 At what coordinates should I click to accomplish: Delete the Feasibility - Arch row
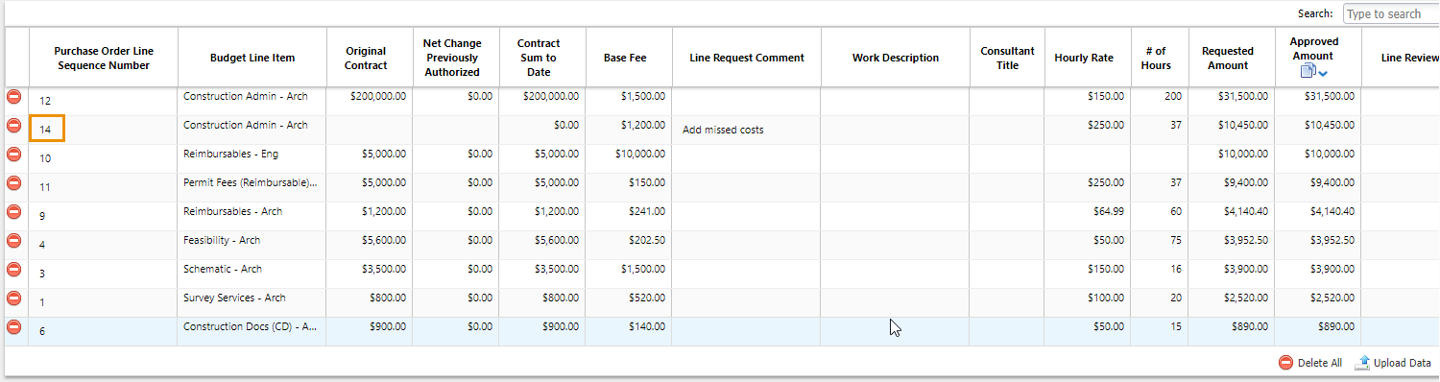click(14, 240)
